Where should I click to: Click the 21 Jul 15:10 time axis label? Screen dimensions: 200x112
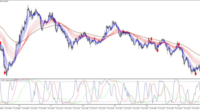coord(187,109)
